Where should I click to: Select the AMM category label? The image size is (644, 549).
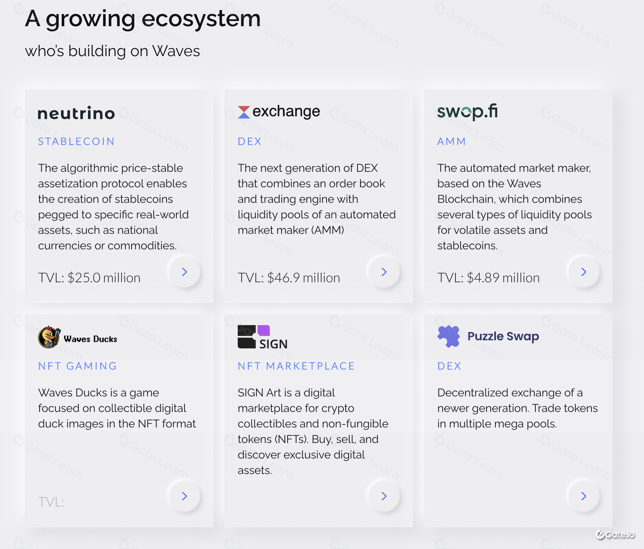tap(451, 141)
